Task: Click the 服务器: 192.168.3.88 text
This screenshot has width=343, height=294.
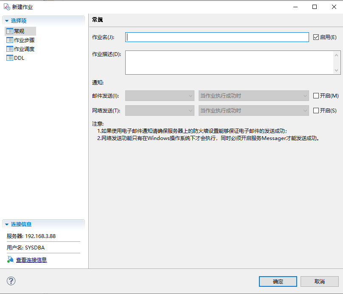Action: click(31, 236)
